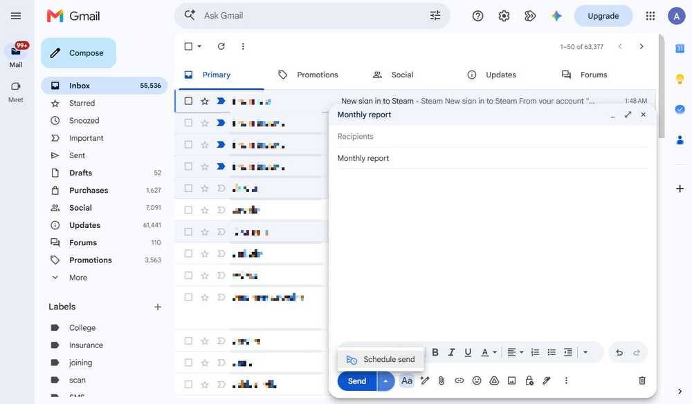Undo the last edit in compose
Image resolution: width=692 pixels, height=404 pixels.
[x=619, y=352]
